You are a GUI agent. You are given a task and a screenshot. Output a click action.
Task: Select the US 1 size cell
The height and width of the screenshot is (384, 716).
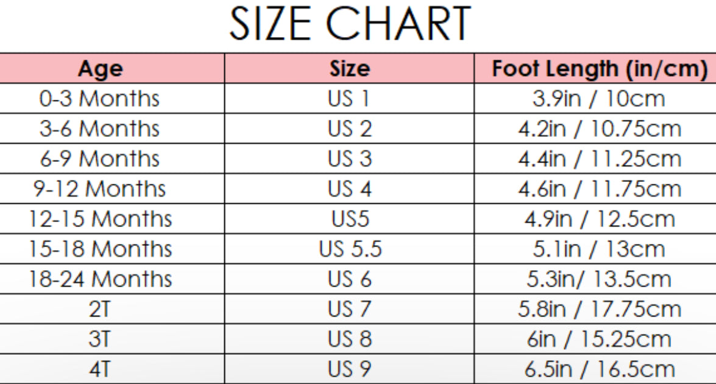tap(349, 99)
